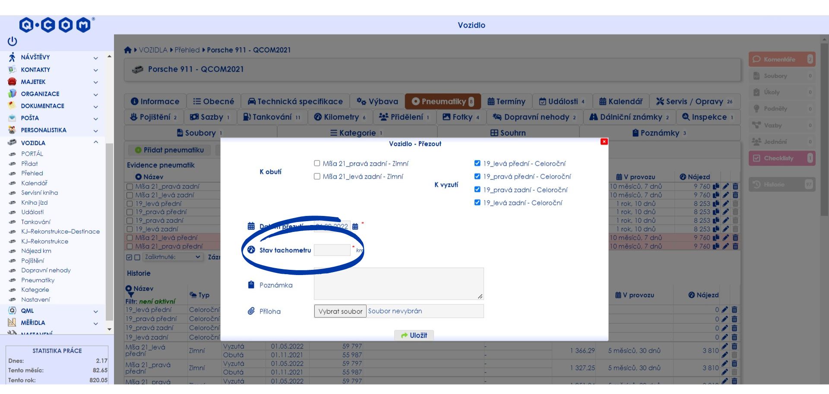Click the sidebar menu scrollbar
The height and width of the screenshot is (394, 829).
click(x=109, y=233)
